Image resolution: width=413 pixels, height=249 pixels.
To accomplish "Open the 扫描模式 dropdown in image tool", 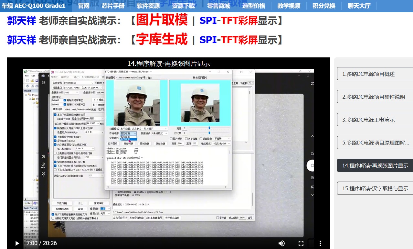I will click(144, 129).
